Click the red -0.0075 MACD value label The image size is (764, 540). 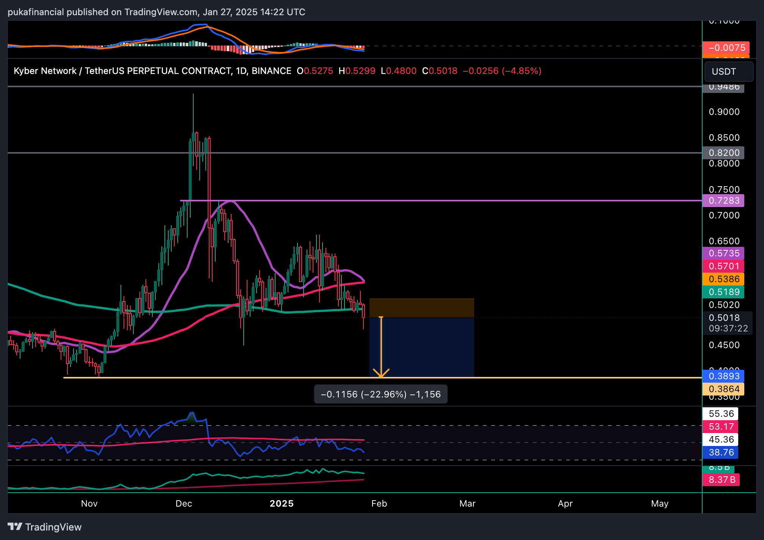click(726, 48)
